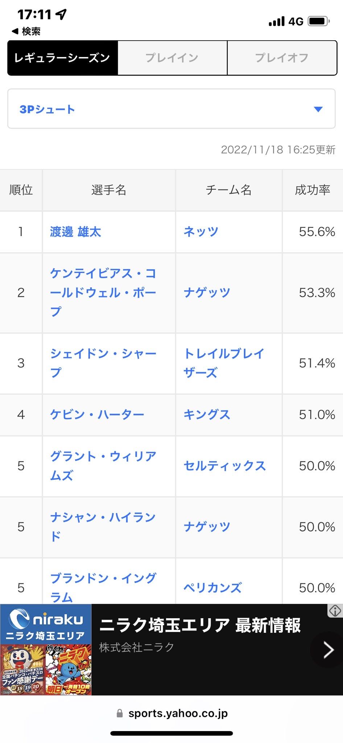The image size is (343, 743).
Task: Open ケビン・ハーター player link
Action: (97, 415)
